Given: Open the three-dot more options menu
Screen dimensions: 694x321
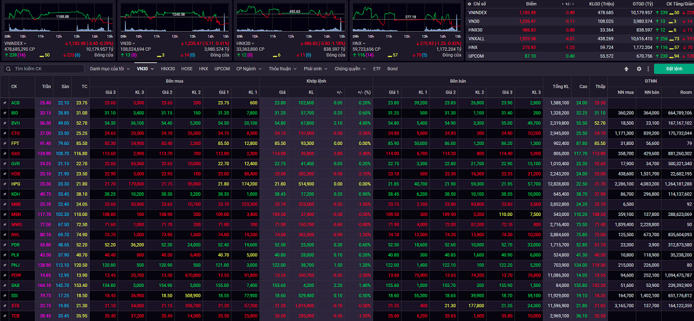Looking at the screenshot, I should pyautogui.click(x=649, y=69).
